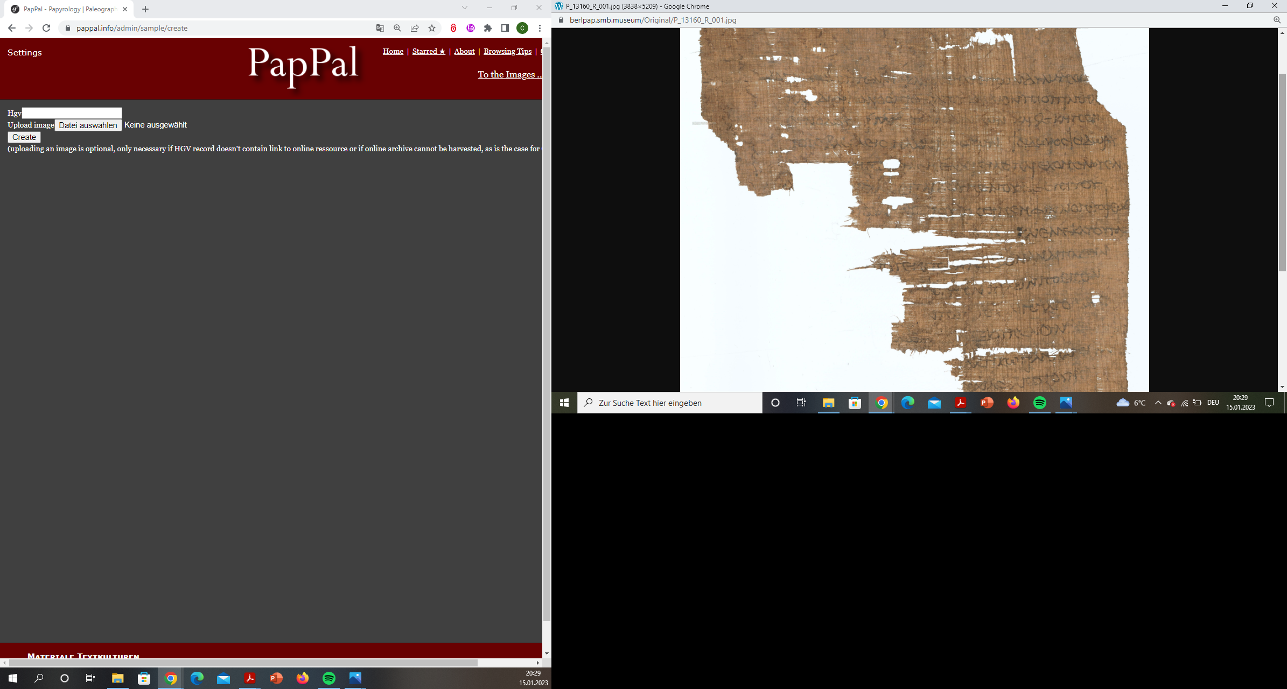Open Mail app in left taskbar
Image resolution: width=1287 pixels, height=689 pixels.
pos(223,678)
